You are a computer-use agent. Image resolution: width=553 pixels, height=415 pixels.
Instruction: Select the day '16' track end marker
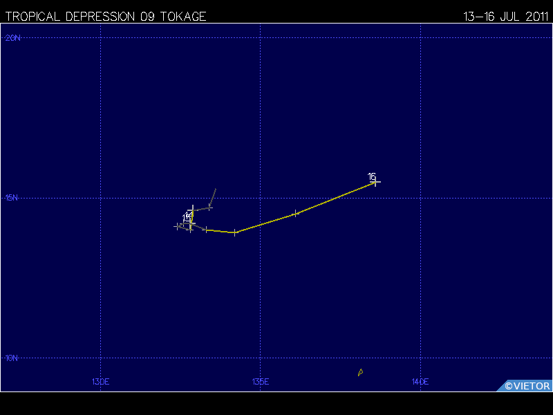click(375, 182)
